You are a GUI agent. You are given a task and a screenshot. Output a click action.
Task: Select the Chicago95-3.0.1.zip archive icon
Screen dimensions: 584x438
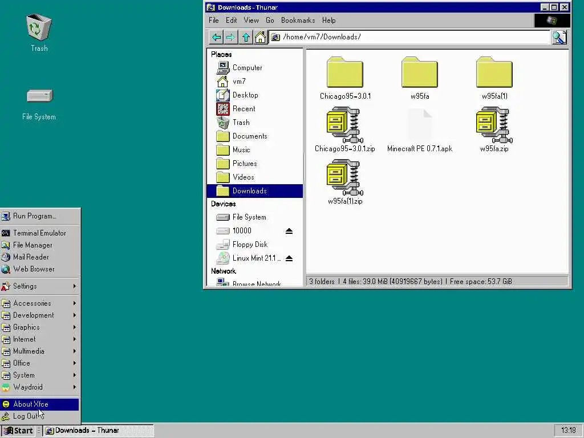click(x=345, y=125)
